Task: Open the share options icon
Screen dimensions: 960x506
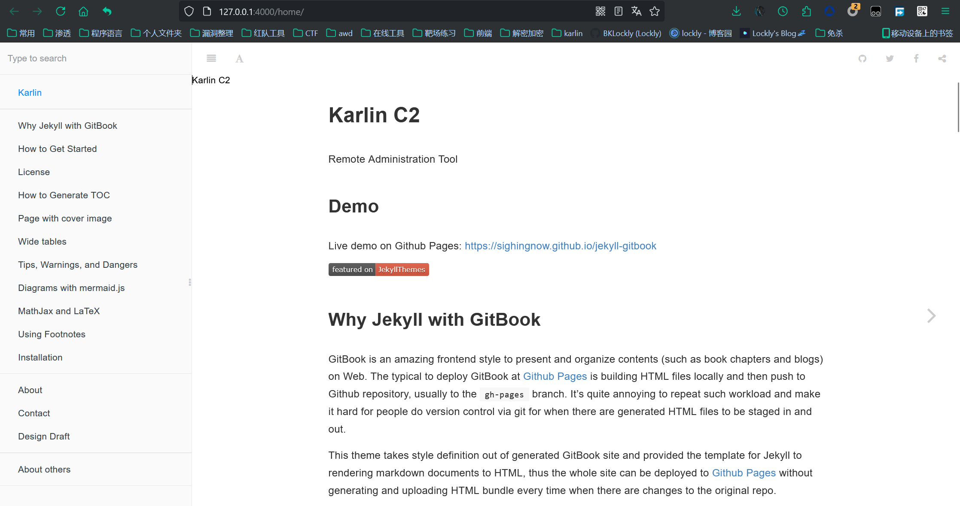Action: pyautogui.click(x=942, y=58)
